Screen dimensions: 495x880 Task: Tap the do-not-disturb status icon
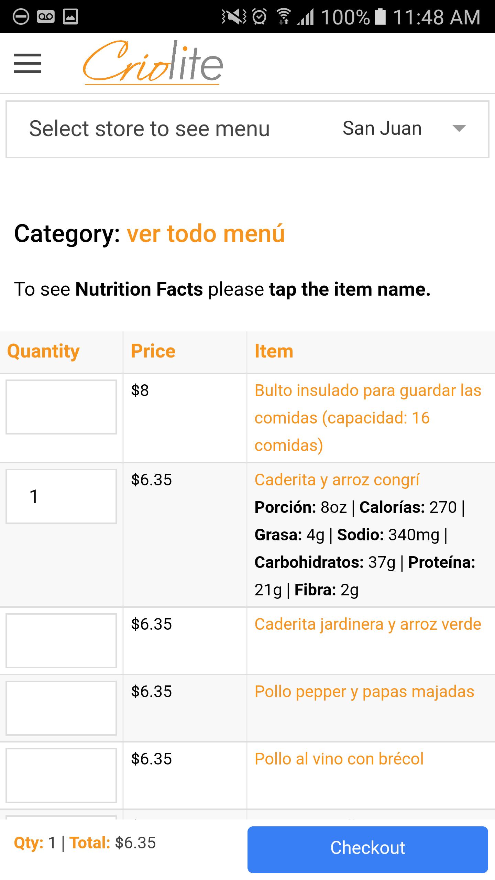21,16
